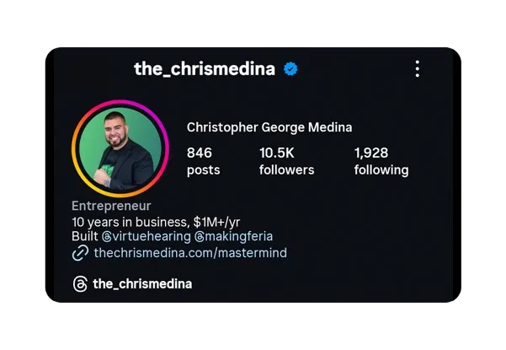
Task: Open the profile picture story ring
Action: 120,148
